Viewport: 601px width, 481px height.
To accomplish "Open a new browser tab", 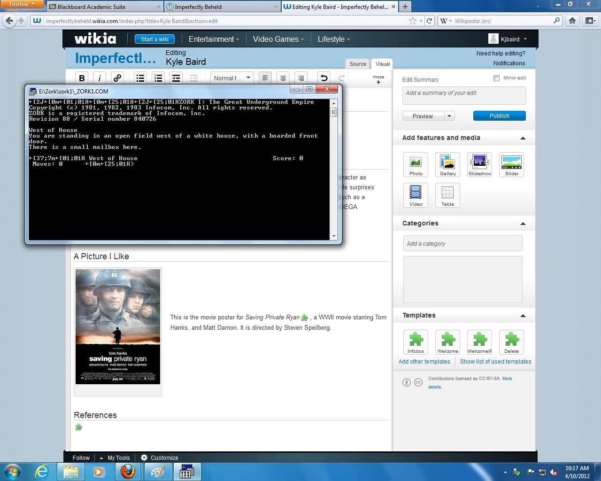I will click(x=405, y=7).
